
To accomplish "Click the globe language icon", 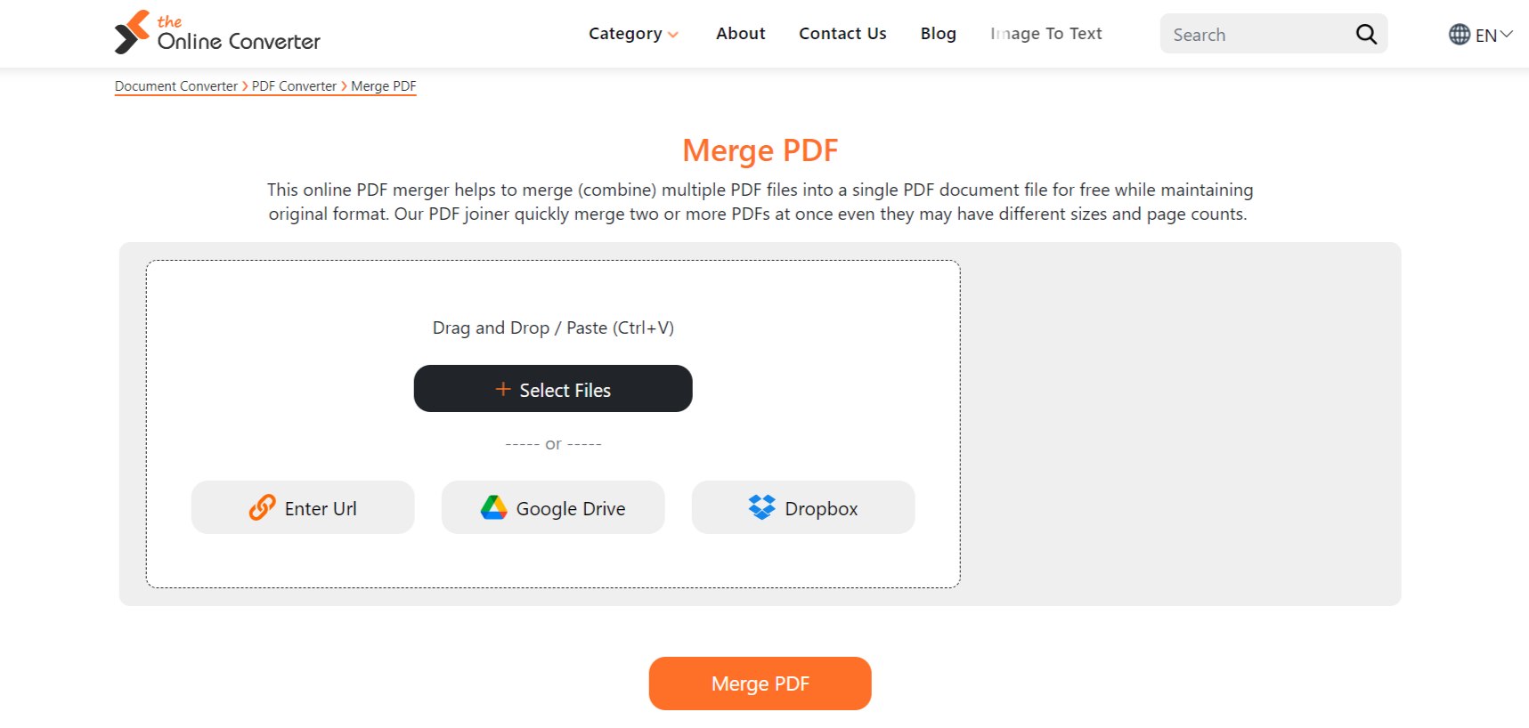I will click(1459, 35).
